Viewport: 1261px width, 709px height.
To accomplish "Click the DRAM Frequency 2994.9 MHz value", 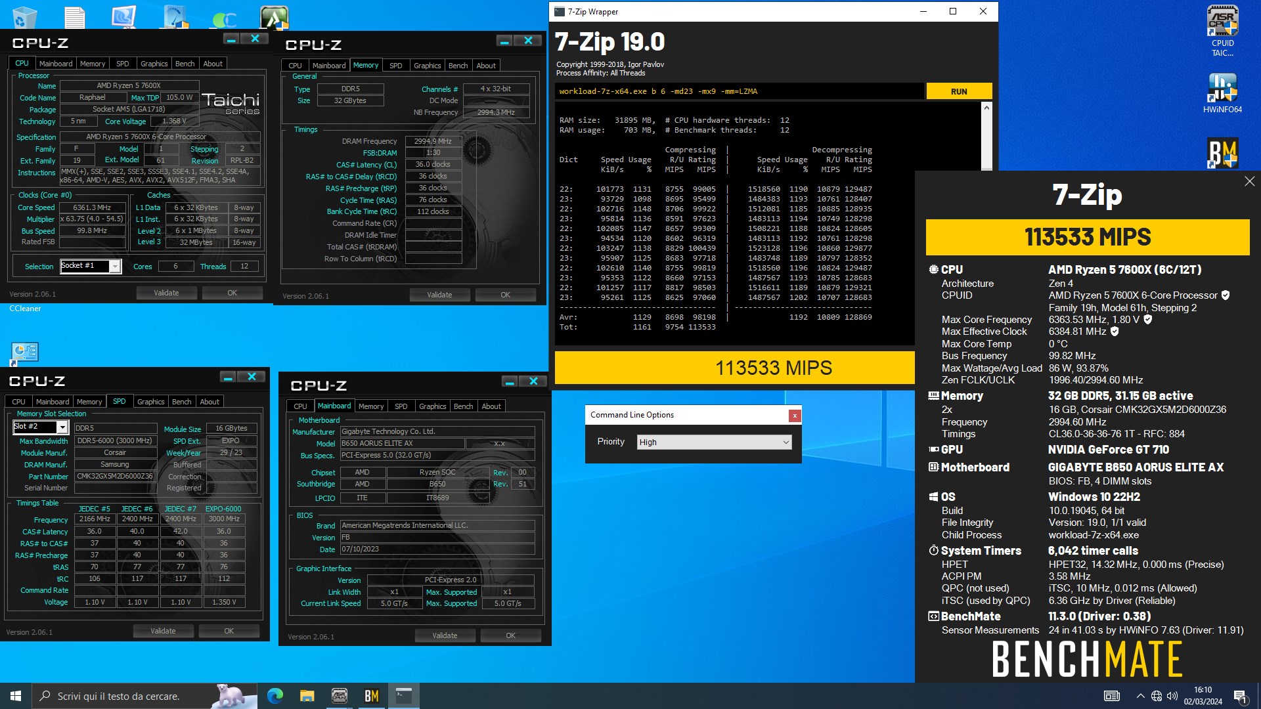I will (x=433, y=141).
